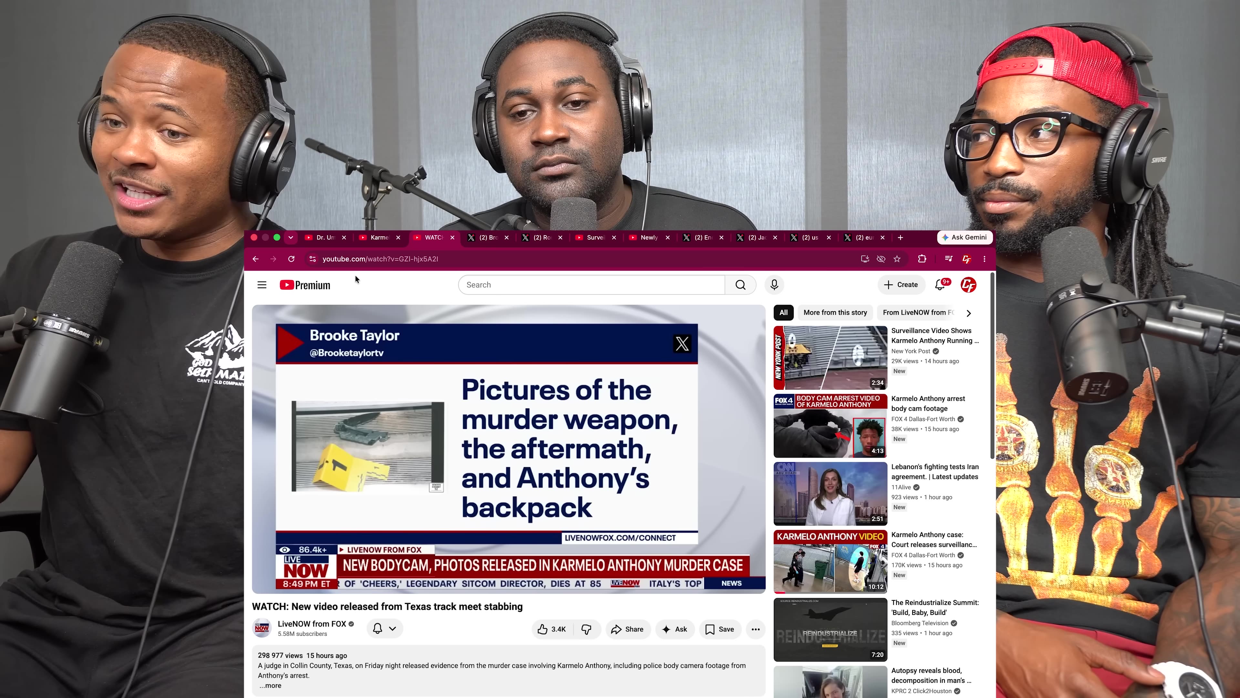This screenshot has width=1240, height=698.
Task: Open the LiveNOW from FOX channel link
Action: (312, 624)
